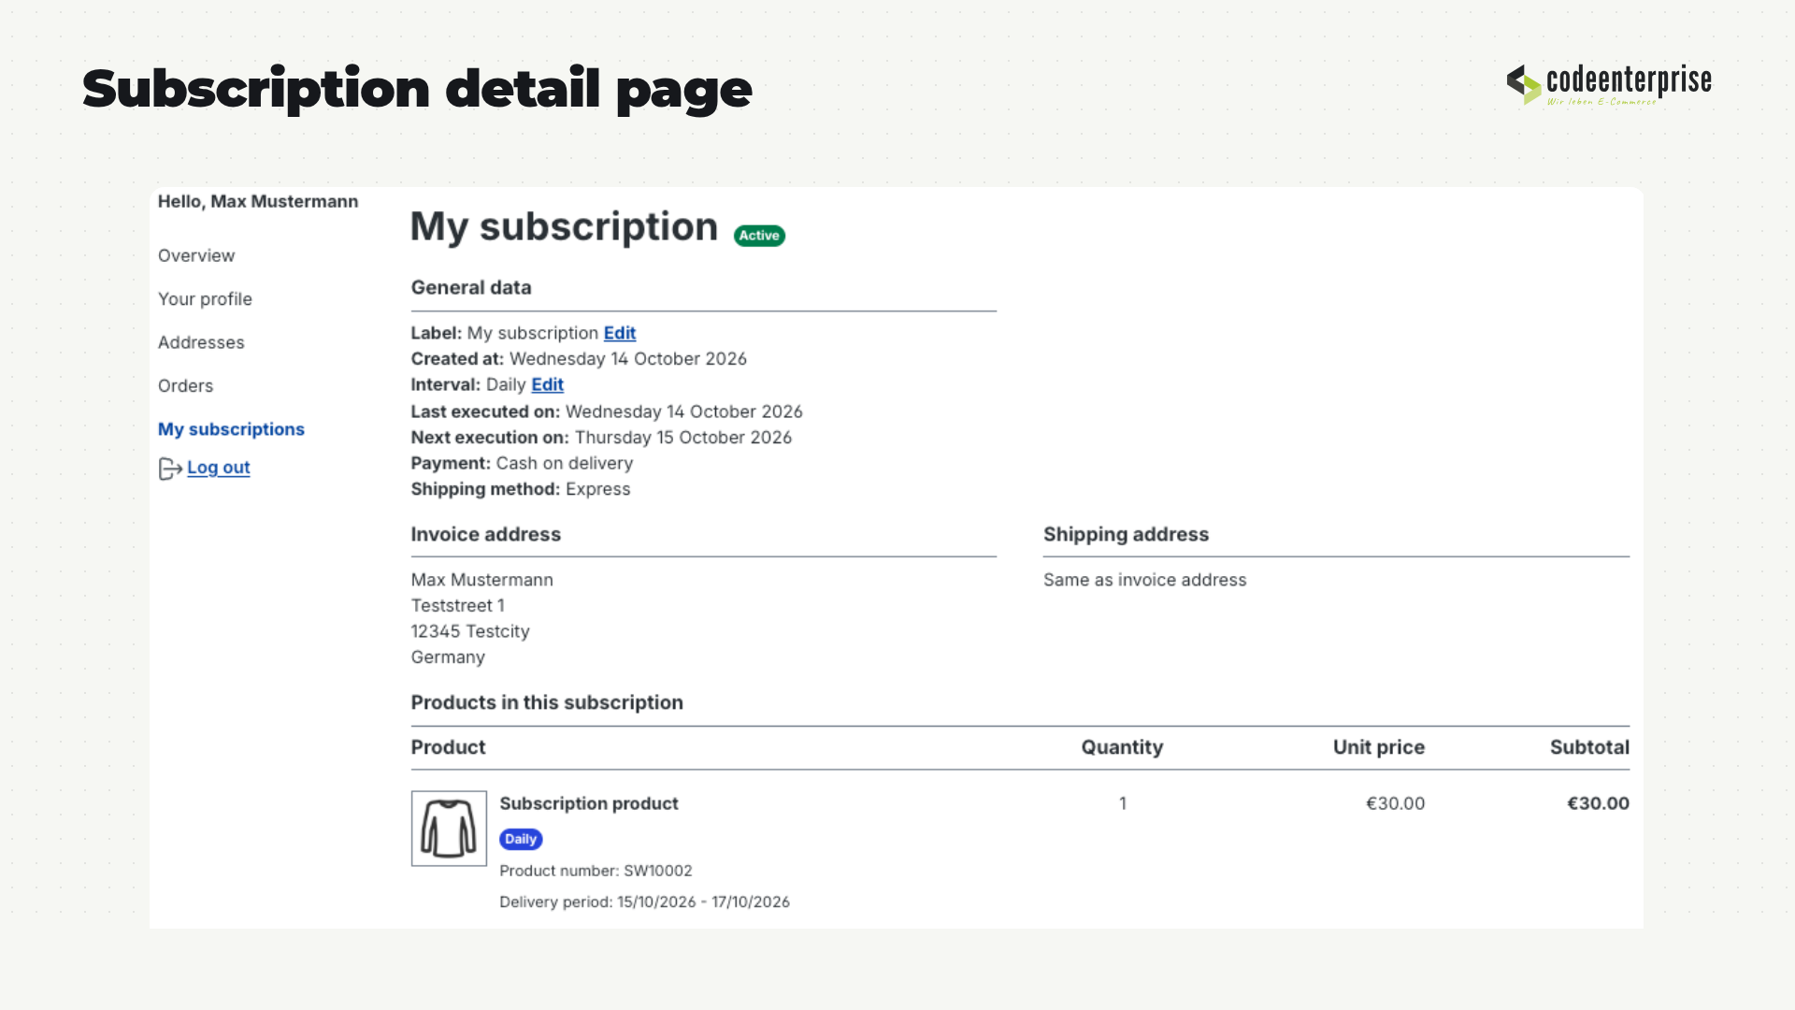This screenshot has width=1795, height=1010.
Task: Click Payment: Cash on delivery text
Action: pos(522,463)
